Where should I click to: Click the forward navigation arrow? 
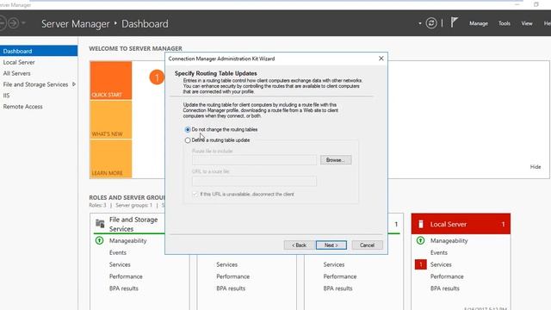tap(14, 23)
